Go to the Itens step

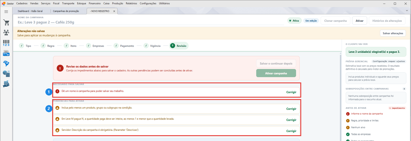(x=70, y=46)
